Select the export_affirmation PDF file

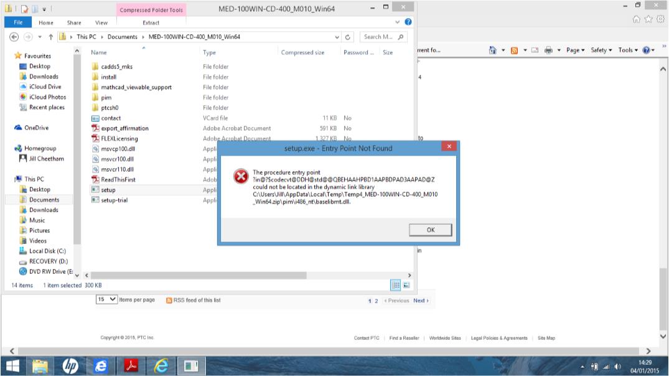coord(124,128)
